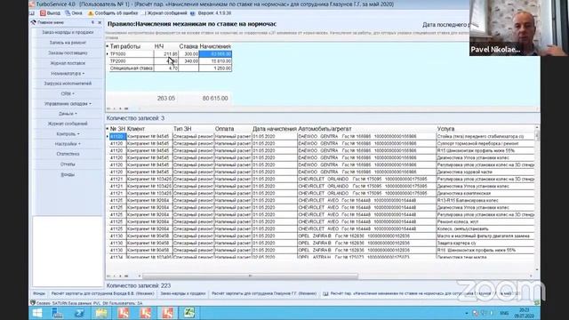This screenshot has height=320, width=569.
Task: Open Запись на ремонт menu item
Action: (68, 43)
